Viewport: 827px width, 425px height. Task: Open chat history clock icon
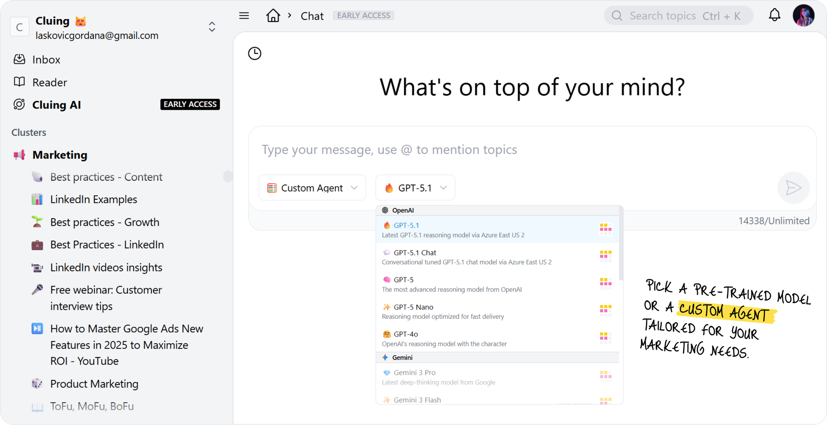pos(255,53)
